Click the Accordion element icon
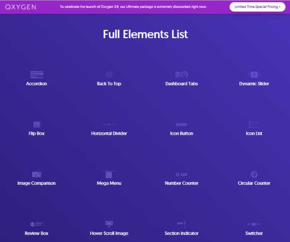Viewport: 290px width, 242px height. click(x=36, y=74)
